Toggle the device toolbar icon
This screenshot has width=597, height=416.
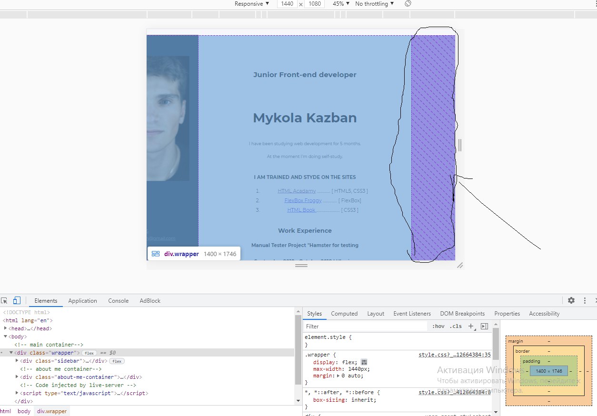tap(17, 300)
